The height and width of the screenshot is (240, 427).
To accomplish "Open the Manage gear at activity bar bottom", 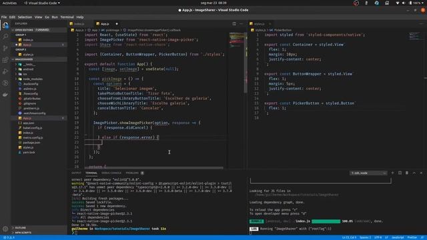I will pyautogui.click(x=5, y=229).
